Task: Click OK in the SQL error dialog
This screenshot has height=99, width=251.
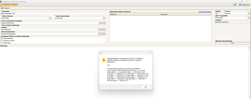Action: pyautogui.click(x=146, y=87)
